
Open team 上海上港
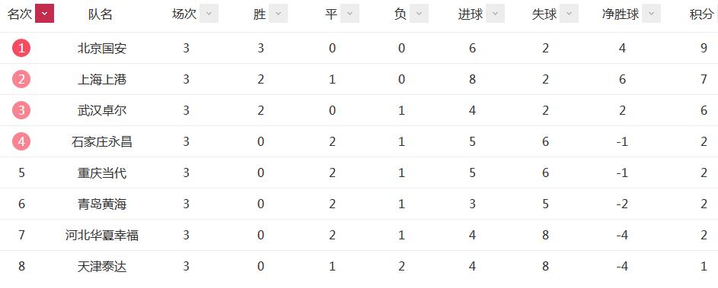coord(102,80)
